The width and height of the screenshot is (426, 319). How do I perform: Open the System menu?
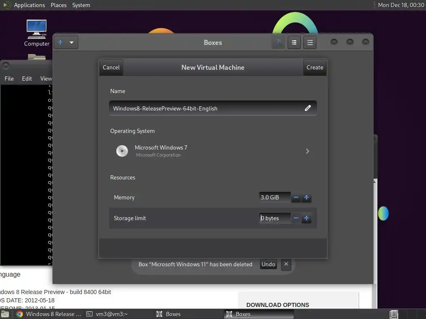pyautogui.click(x=81, y=5)
